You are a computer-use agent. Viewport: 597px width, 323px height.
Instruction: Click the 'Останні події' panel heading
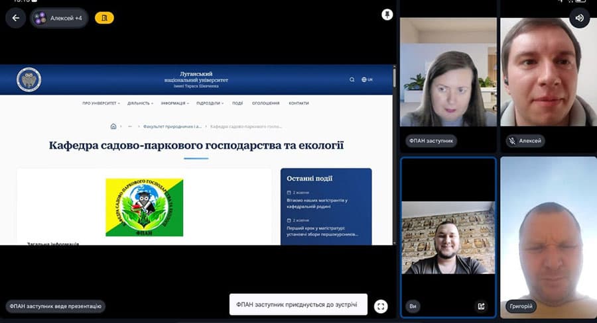coord(310,179)
